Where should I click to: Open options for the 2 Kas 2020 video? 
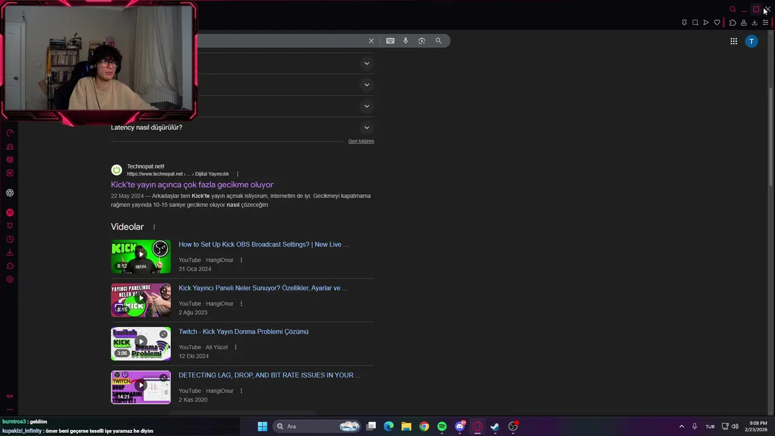click(241, 391)
